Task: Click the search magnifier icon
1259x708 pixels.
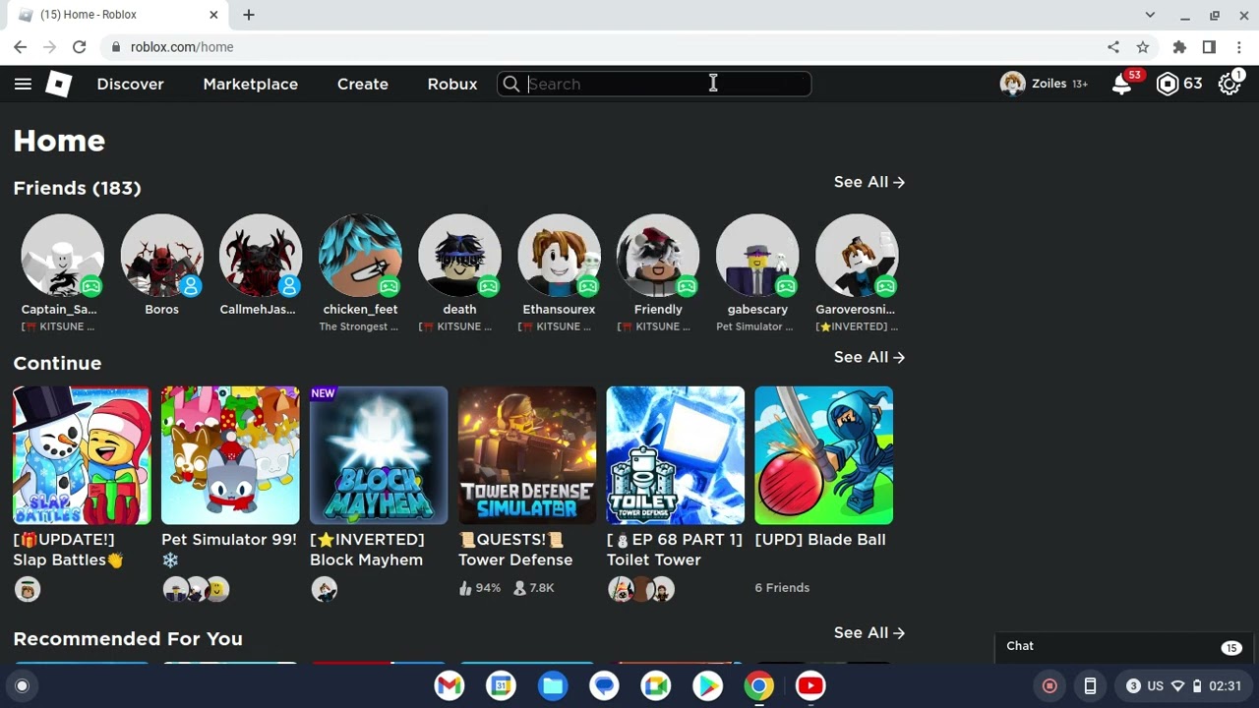Action: click(510, 85)
